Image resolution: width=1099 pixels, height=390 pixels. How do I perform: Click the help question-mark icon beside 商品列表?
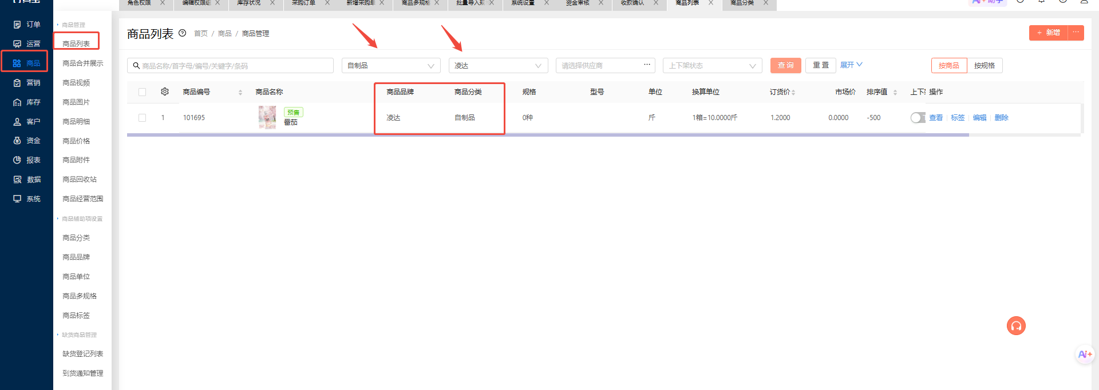click(183, 33)
